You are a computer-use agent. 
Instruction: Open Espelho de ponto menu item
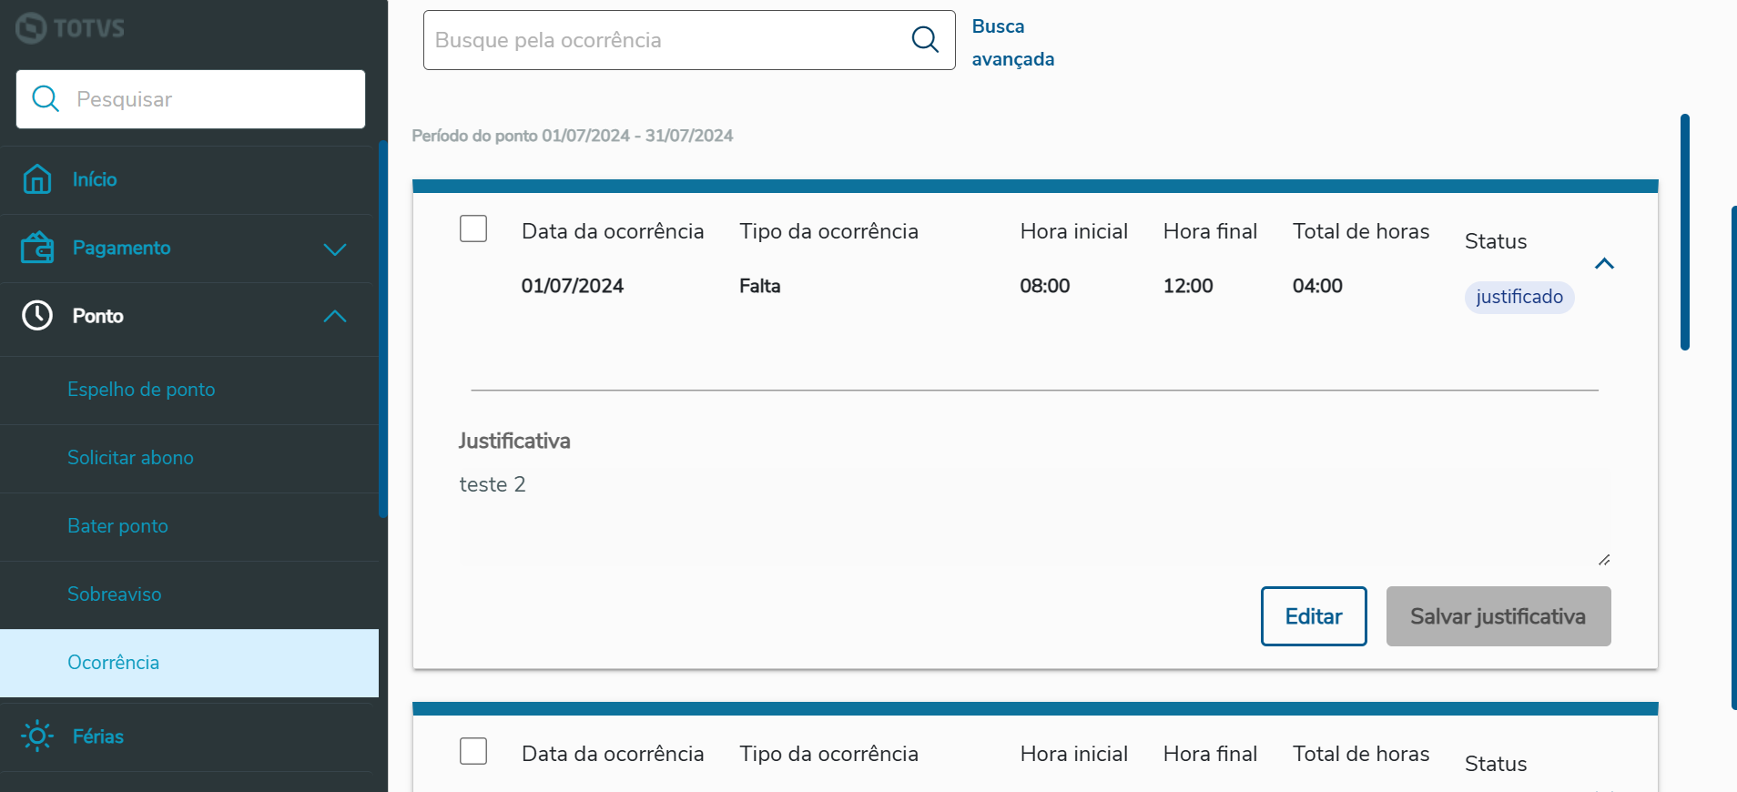pyautogui.click(x=141, y=390)
